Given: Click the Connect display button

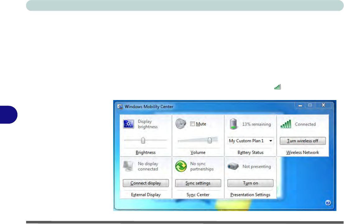Looking at the screenshot, I should (146, 183).
